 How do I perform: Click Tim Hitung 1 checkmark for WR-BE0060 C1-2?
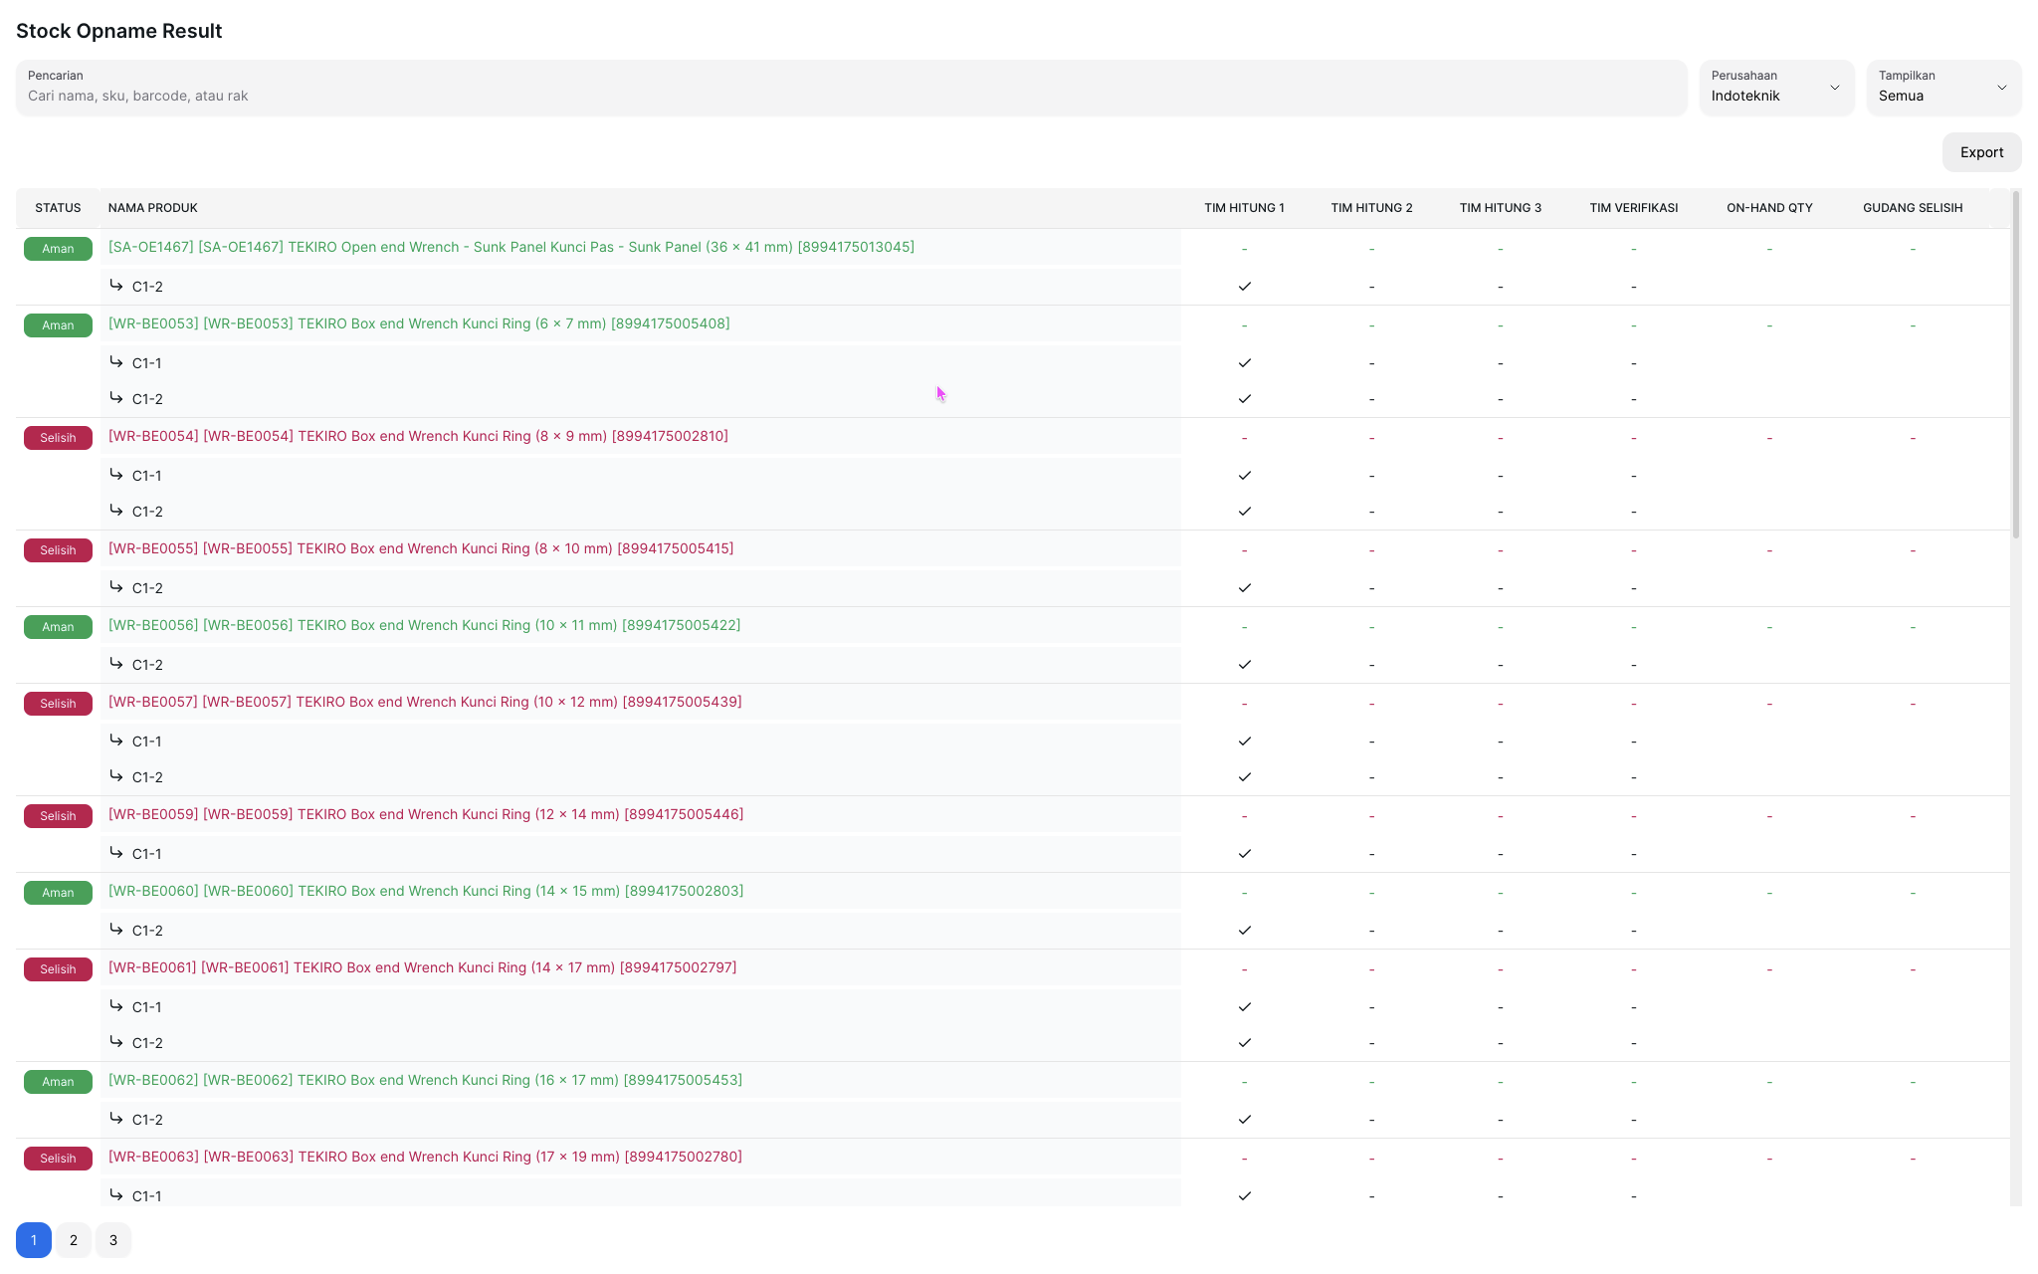coord(1244,931)
